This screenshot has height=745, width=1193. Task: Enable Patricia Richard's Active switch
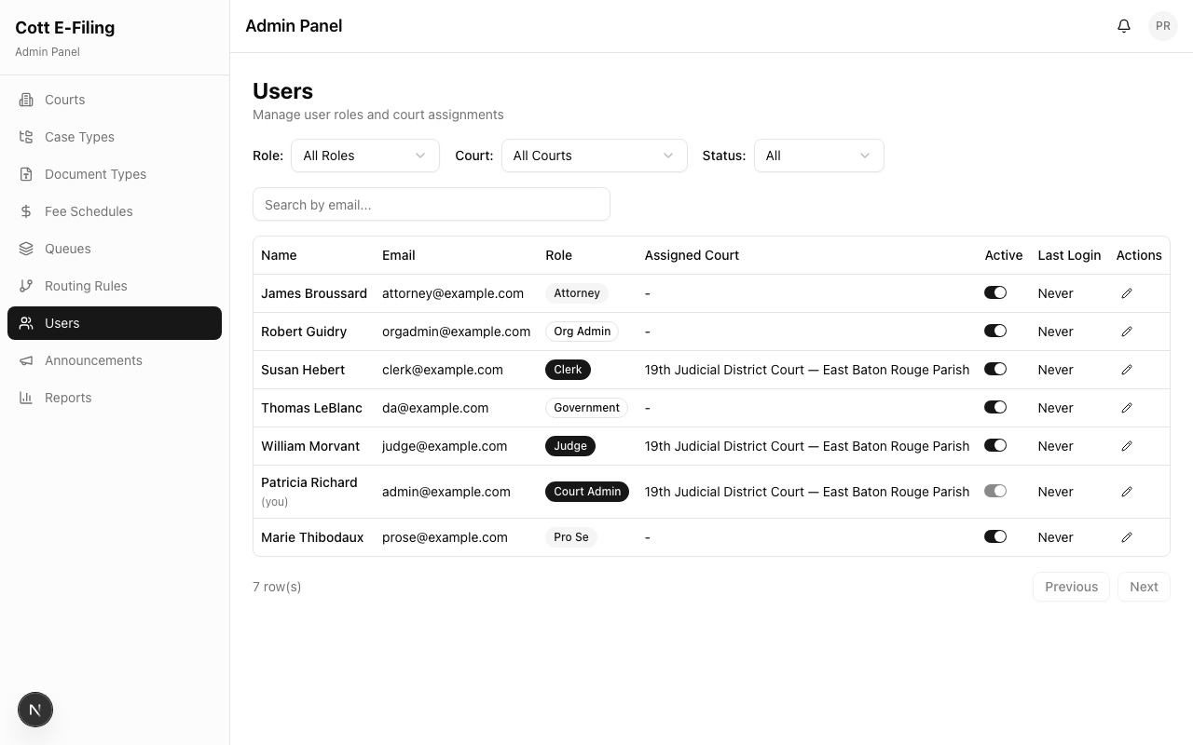[995, 491]
